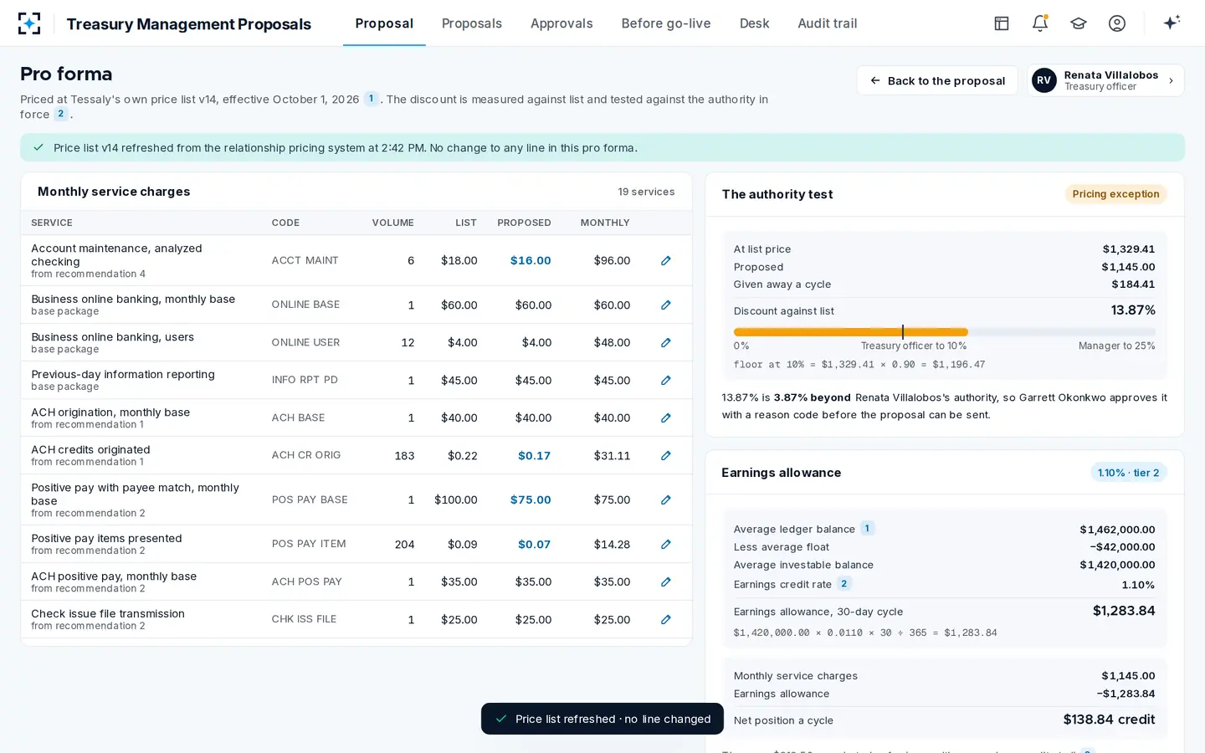Open the layout panel icon in header
Screen dimensions: 1205x753
(x=1002, y=23)
